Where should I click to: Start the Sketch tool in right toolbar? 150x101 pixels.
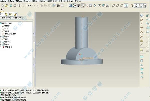pyautogui.click(x=142, y=15)
